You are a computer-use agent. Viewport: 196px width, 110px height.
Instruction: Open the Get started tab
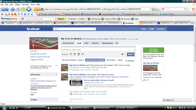(68, 43)
